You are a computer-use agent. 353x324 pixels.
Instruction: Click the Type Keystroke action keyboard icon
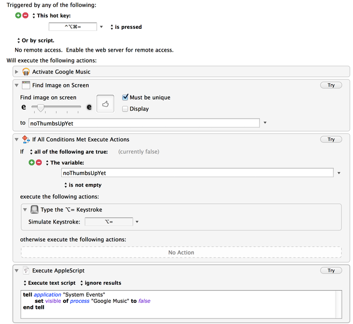pyautogui.click(x=34, y=209)
